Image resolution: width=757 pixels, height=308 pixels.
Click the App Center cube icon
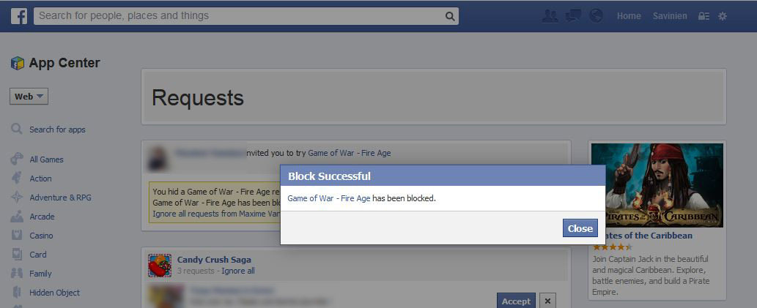coord(18,63)
